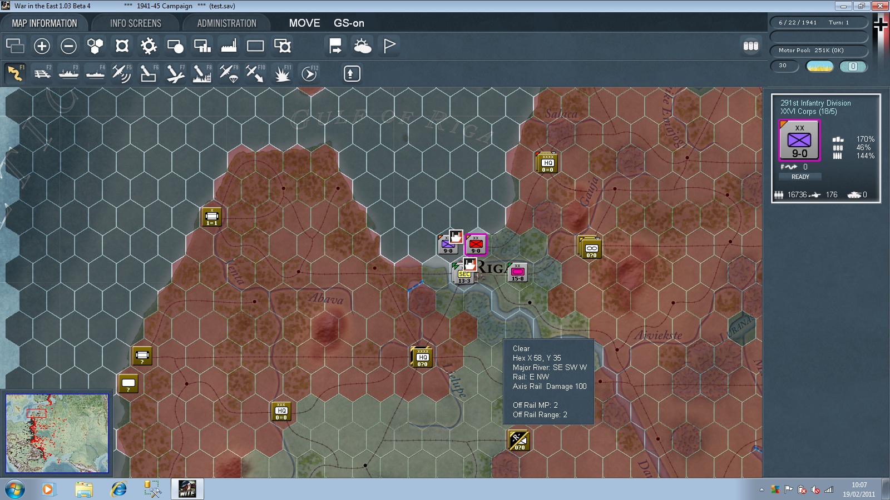This screenshot has width=890, height=500.
Task: Click the clear weather wheat indicator
Action: 820,67
